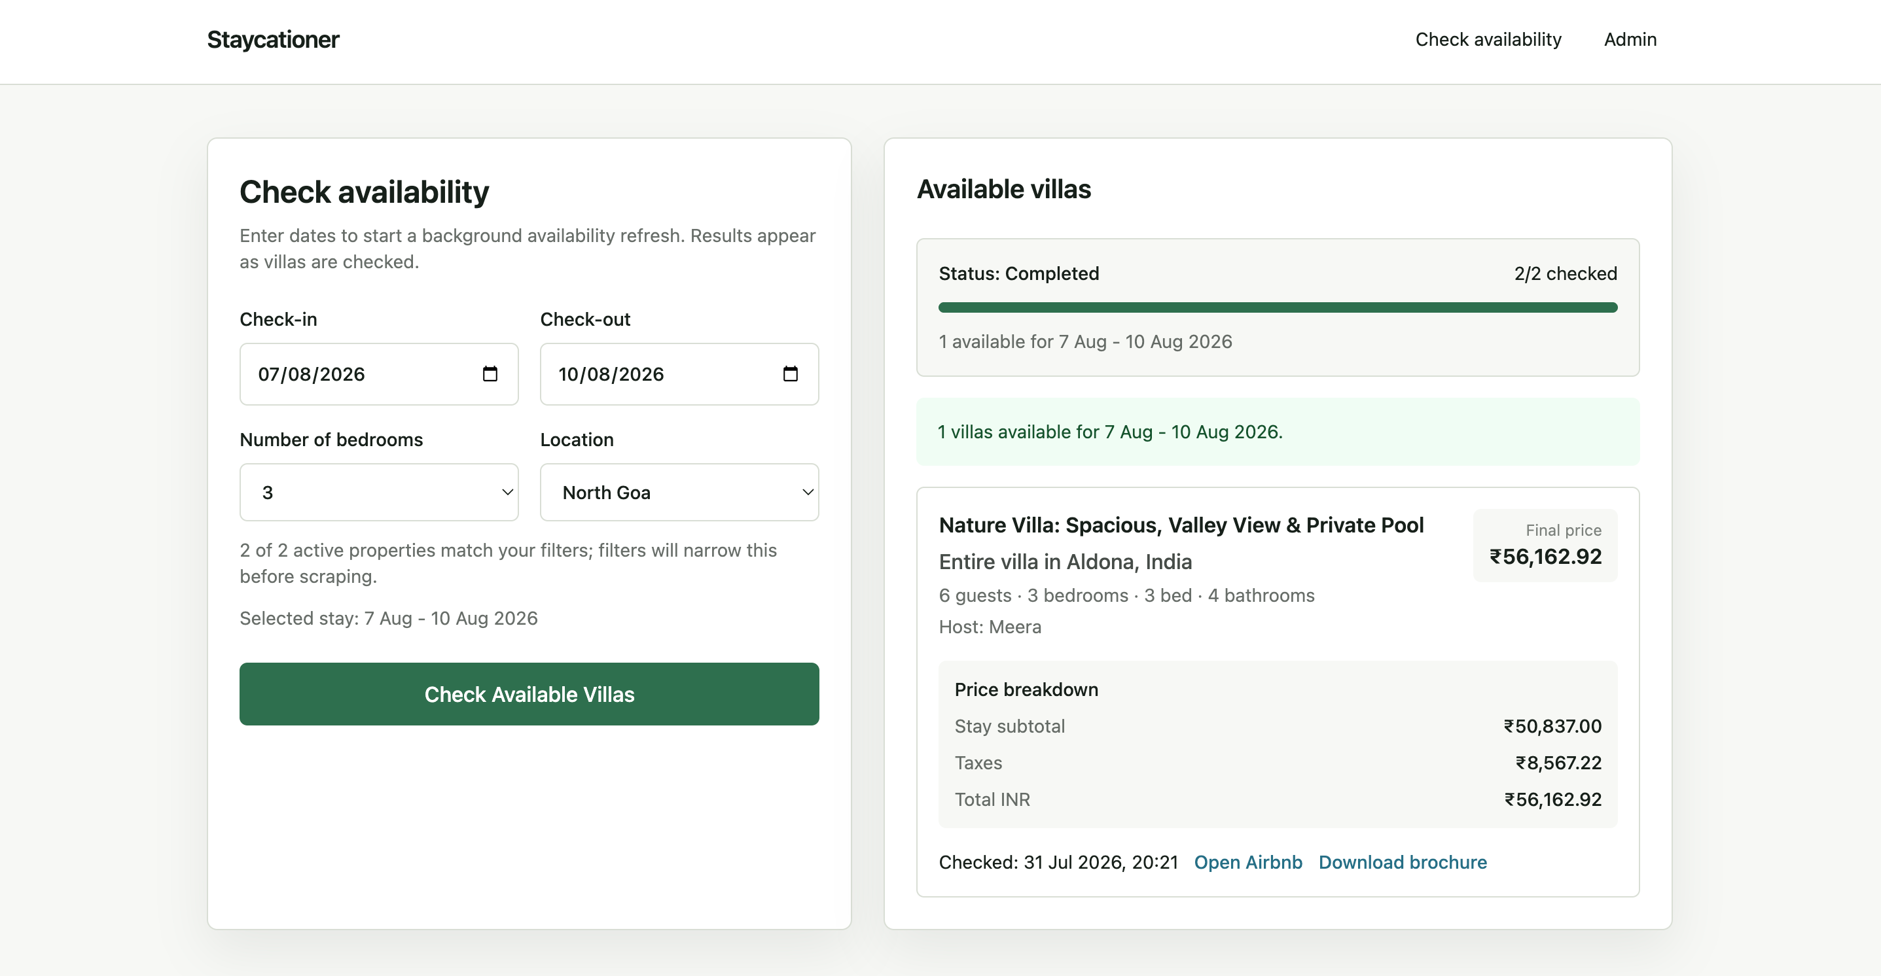This screenshot has width=1881, height=976.
Task: Click '2 of 2 active properties match' note
Action: 509,563
